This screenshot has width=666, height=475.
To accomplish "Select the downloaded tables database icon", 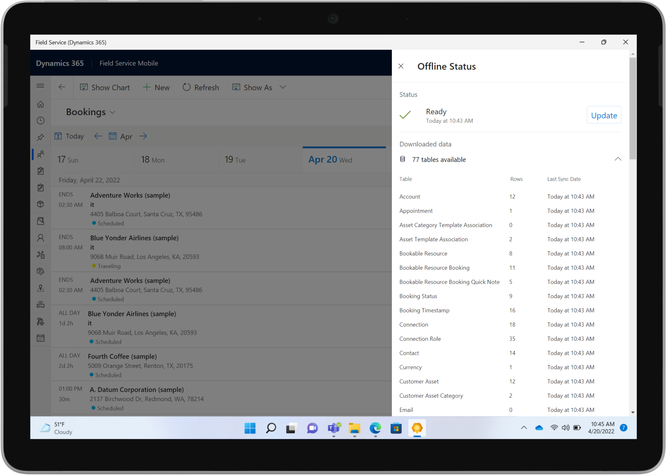I will pyautogui.click(x=403, y=159).
